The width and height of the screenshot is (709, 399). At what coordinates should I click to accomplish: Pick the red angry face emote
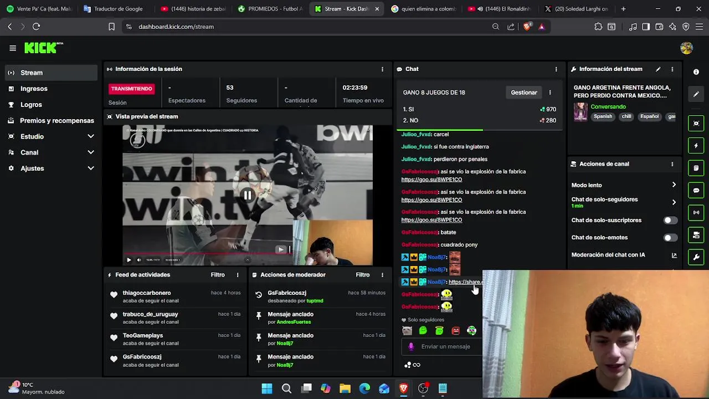(x=455, y=331)
